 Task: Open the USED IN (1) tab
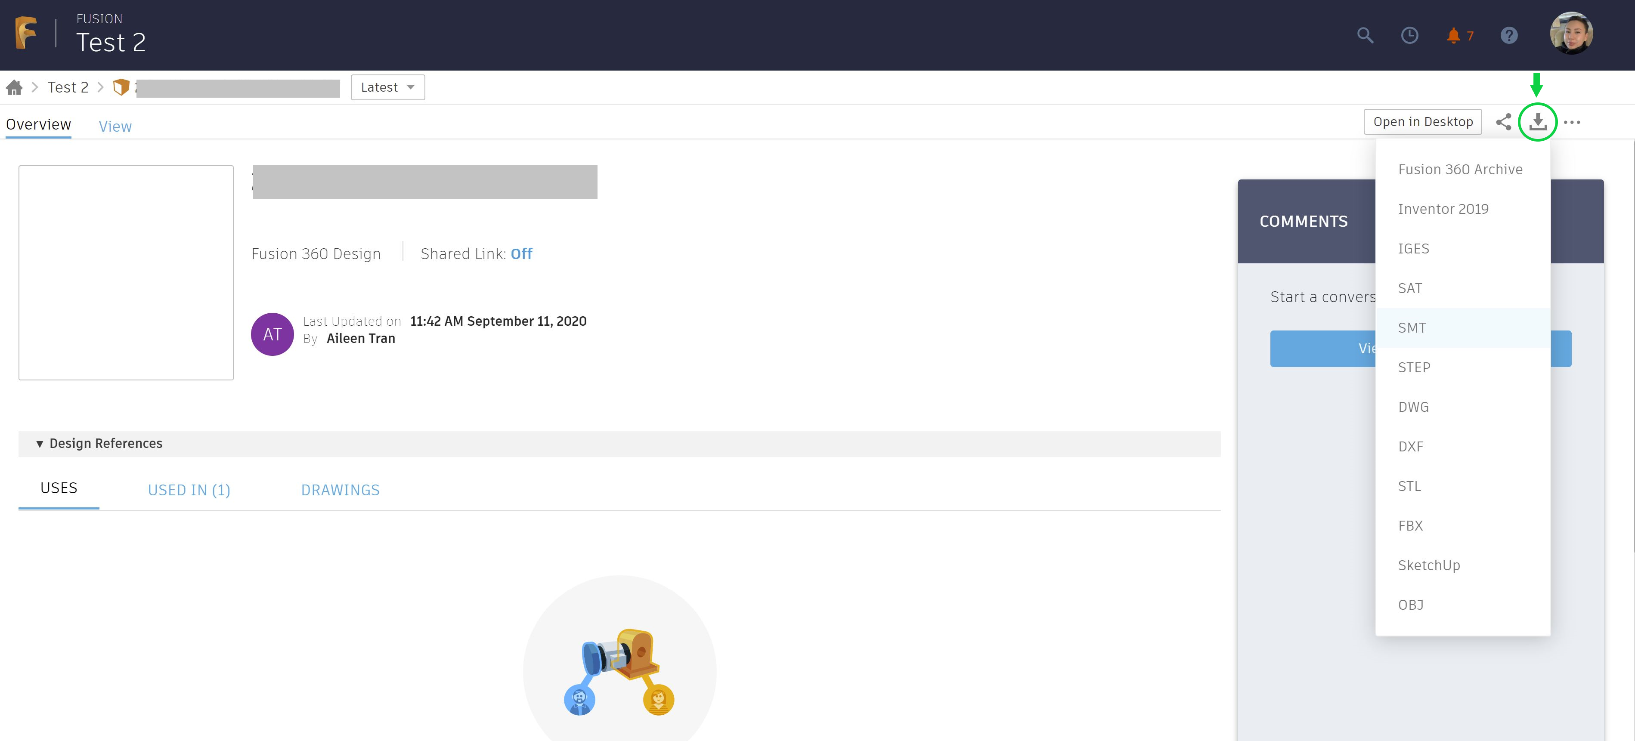[189, 490]
